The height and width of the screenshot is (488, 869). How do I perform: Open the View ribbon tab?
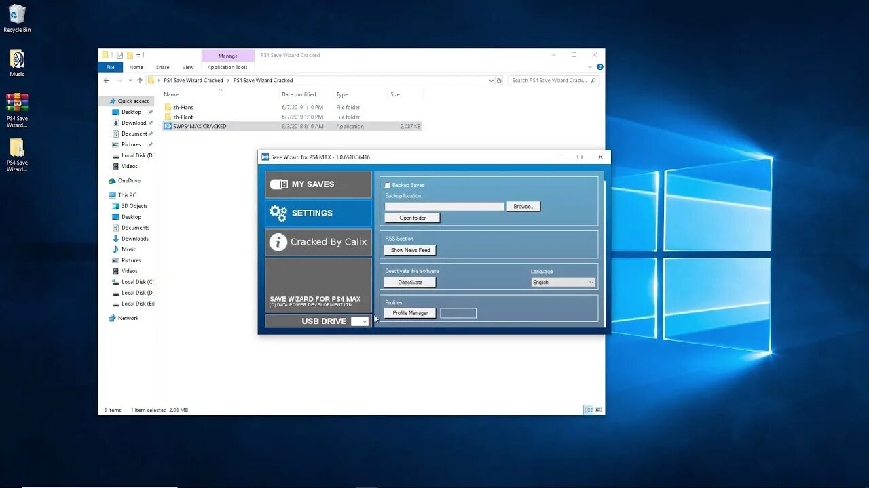point(188,67)
